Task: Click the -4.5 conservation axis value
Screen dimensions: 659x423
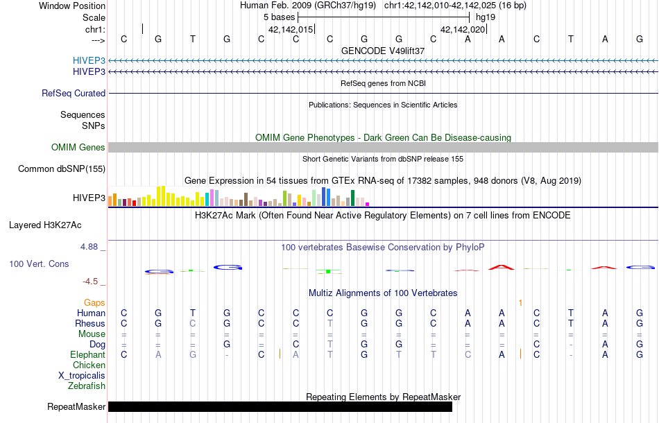Action: pyautogui.click(x=90, y=282)
